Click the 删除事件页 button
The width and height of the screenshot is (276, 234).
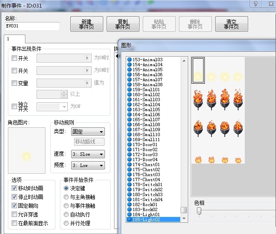[x=195, y=24]
